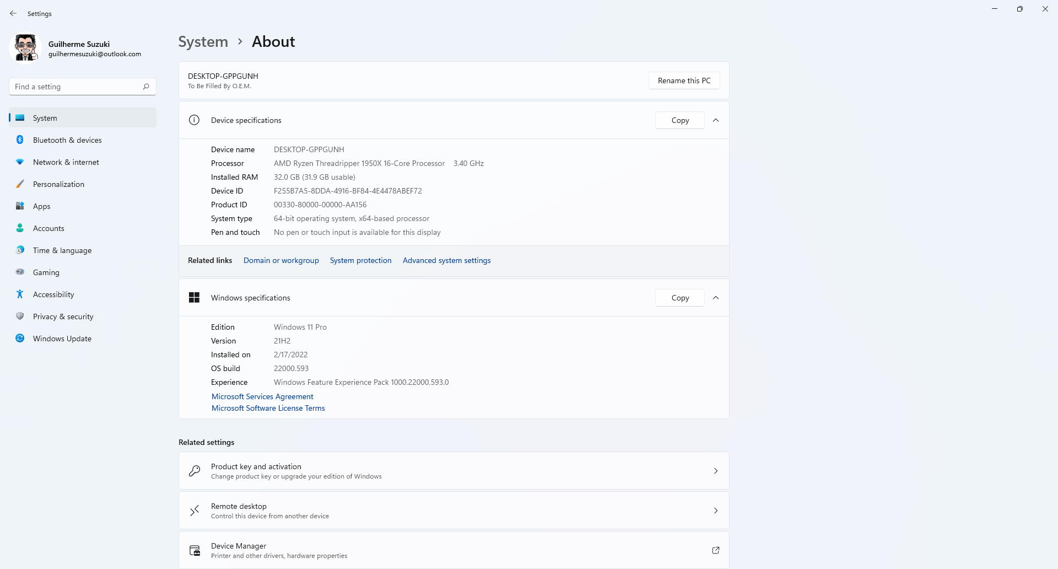
Task: Open Advanced system settings link
Action: point(446,260)
